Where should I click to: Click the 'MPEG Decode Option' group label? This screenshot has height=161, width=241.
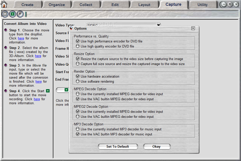90,89
